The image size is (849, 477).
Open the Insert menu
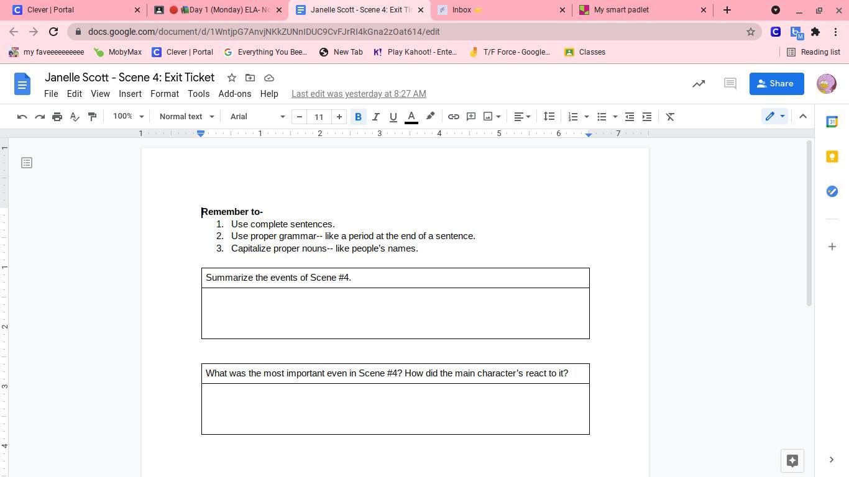click(x=130, y=94)
